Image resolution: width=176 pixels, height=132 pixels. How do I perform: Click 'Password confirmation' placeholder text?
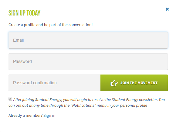tap(35, 83)
